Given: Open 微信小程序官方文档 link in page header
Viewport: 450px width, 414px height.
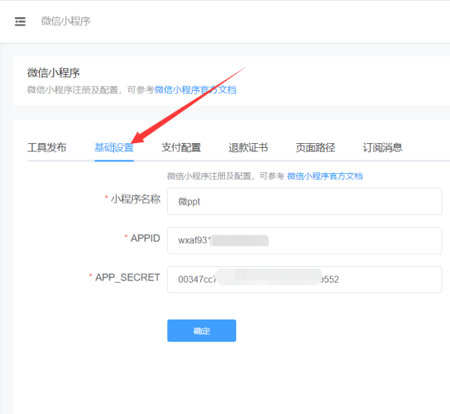Looking at the screenshot, I should [x=196, y=90].
